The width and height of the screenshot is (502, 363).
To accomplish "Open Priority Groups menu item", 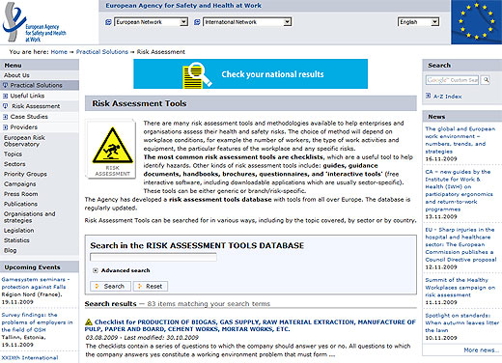I will (25, 174).
